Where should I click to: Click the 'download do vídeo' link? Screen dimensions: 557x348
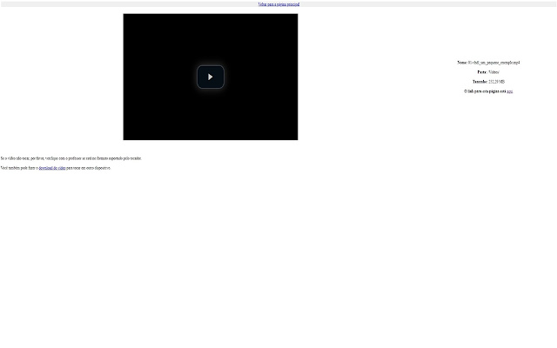(x=52, y=168)
